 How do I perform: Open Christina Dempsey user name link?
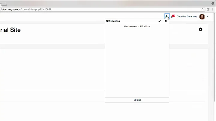pyautogui.click(x=187, y=16)
